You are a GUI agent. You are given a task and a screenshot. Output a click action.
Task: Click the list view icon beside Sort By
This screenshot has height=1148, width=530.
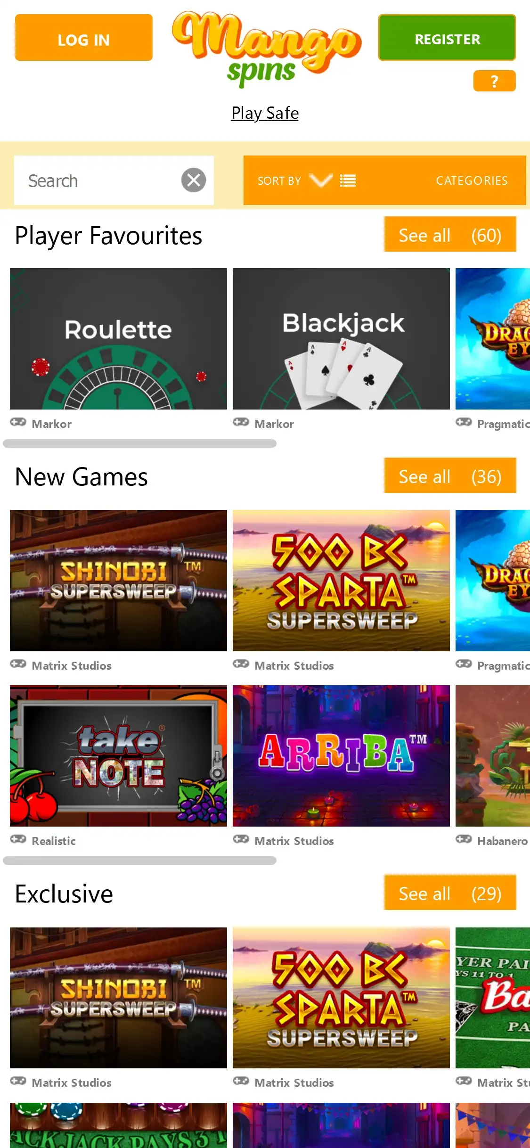click(x=348, y=180)
